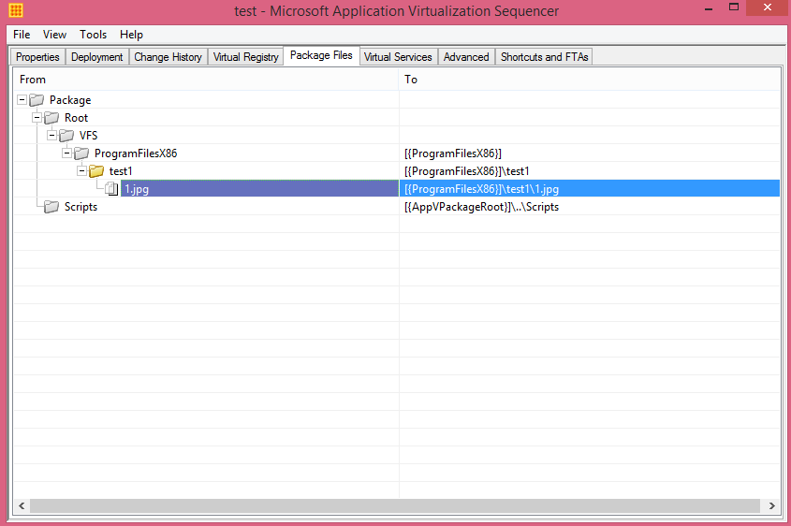
Task: Open the Help menu
Action: 131,35
